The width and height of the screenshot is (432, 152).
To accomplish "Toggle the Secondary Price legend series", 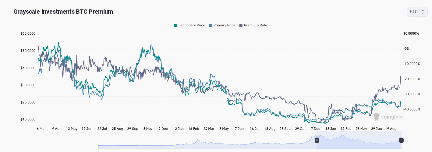I will (x=189, y=25).
